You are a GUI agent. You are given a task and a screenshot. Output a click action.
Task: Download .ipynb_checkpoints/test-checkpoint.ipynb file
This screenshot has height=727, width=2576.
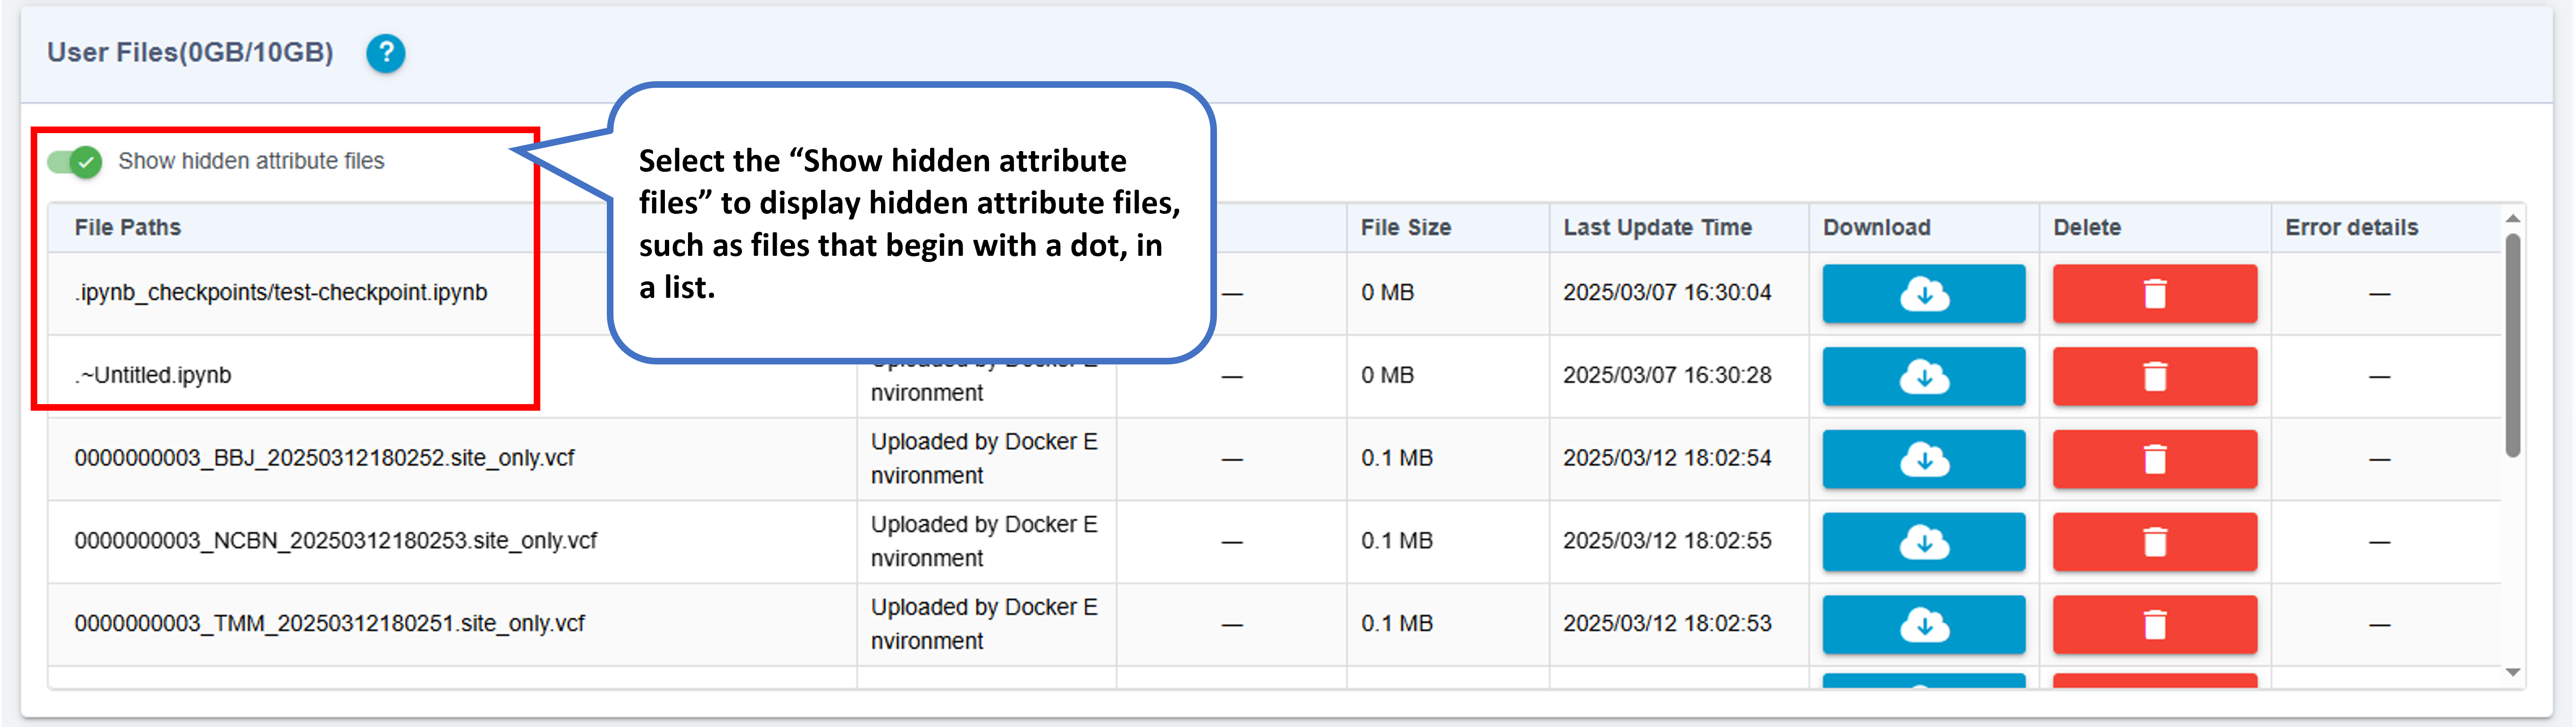(1923, 293)
